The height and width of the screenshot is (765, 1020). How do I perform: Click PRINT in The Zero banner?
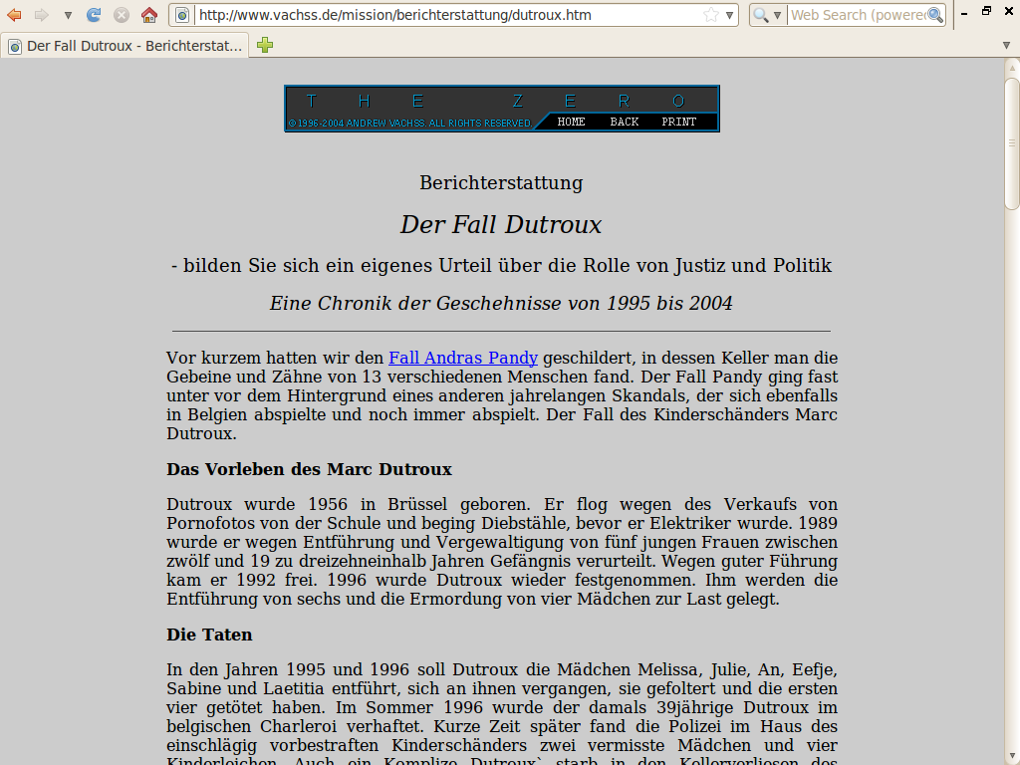point(679,122)
